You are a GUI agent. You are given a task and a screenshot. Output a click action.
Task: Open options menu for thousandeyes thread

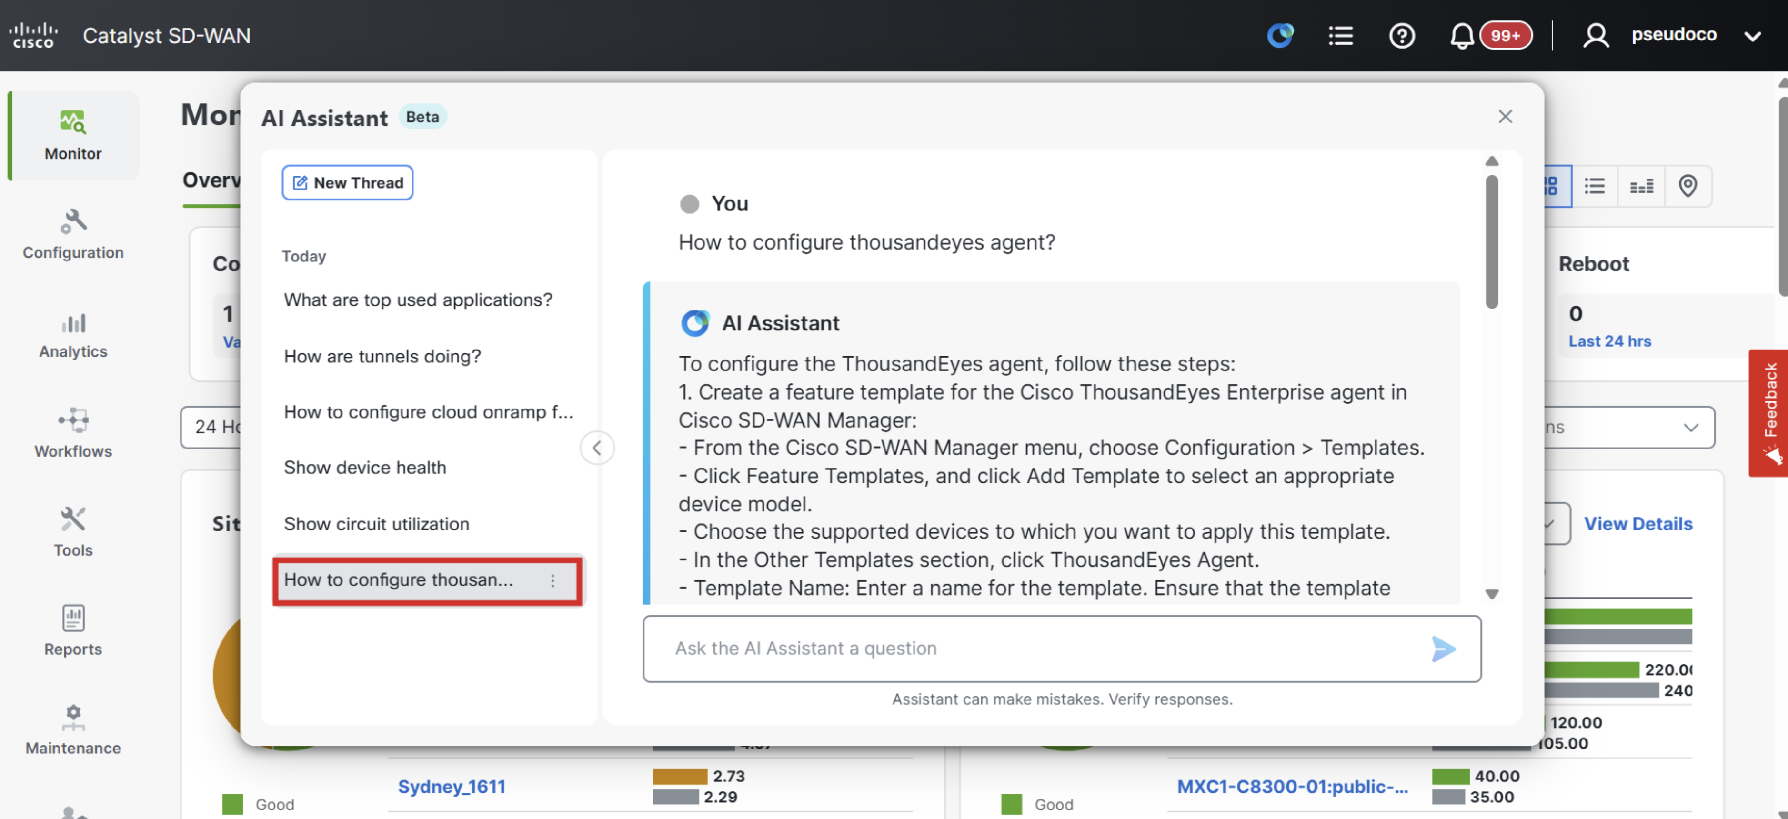[x=552, y=580]
